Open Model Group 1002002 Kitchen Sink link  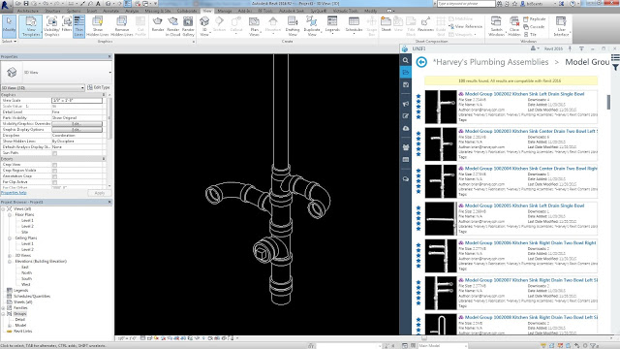click(x=524, y=94)
